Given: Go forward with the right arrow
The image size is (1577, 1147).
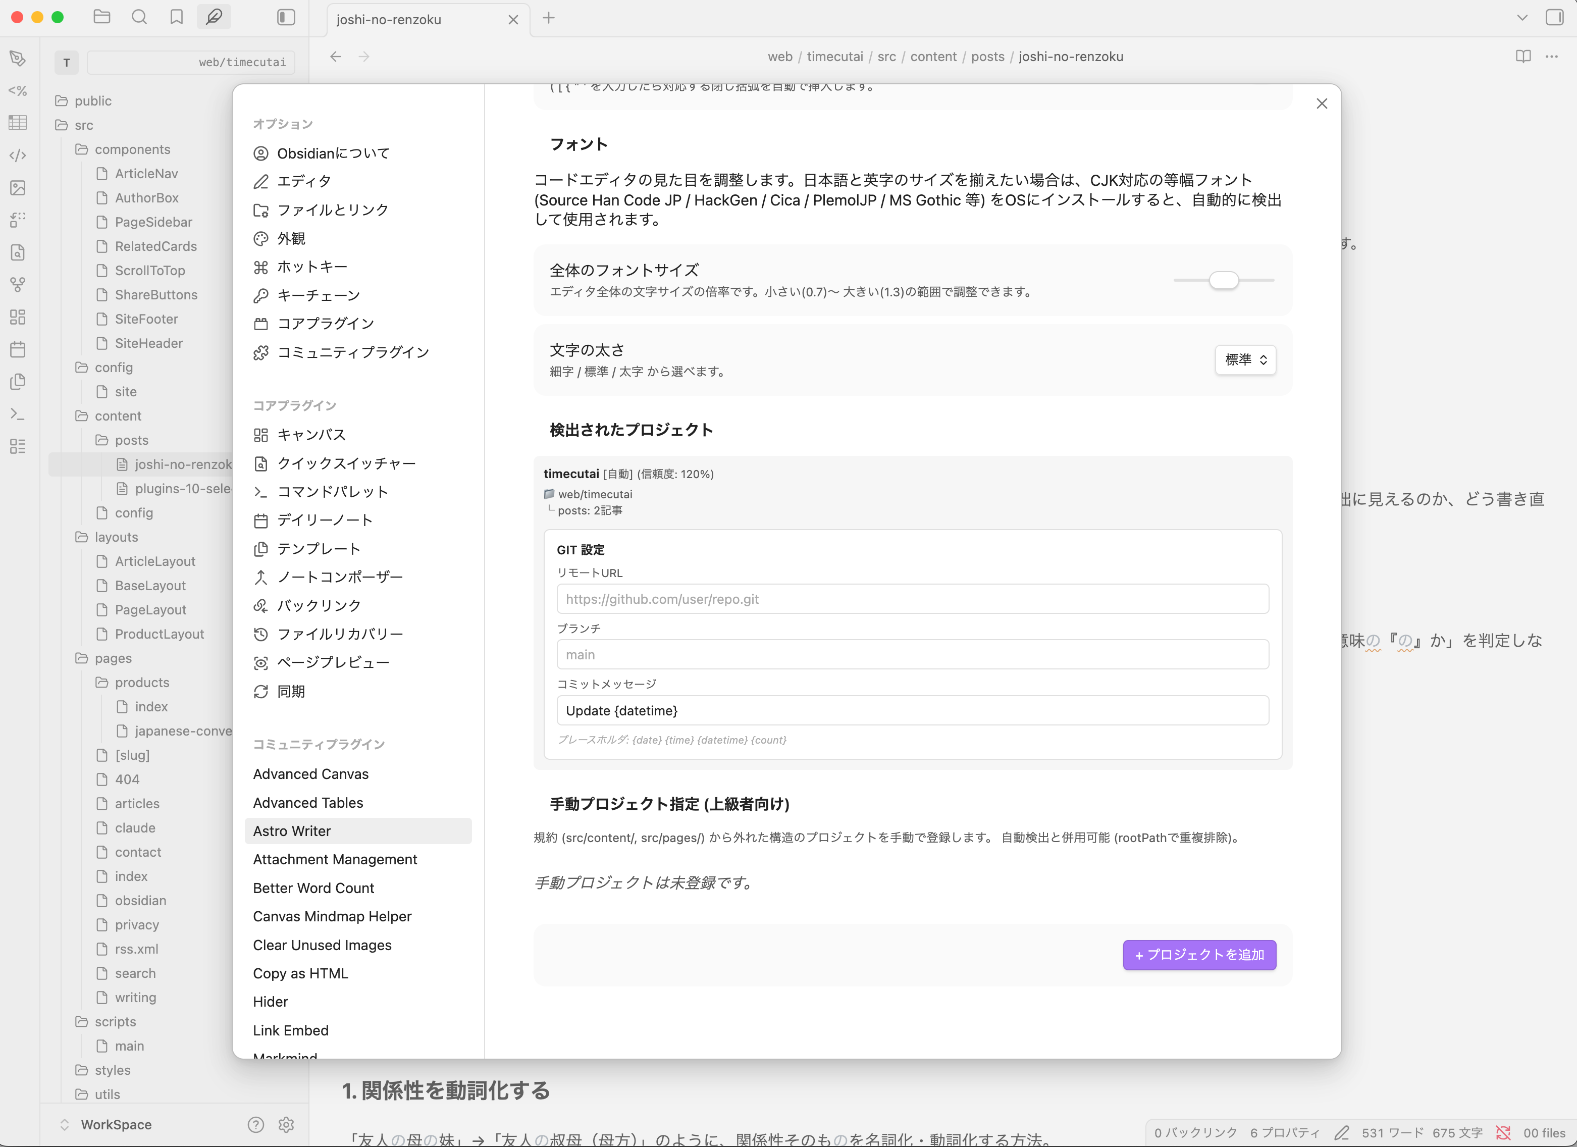Looking at the screenshot, I should [x=363, y=57].
